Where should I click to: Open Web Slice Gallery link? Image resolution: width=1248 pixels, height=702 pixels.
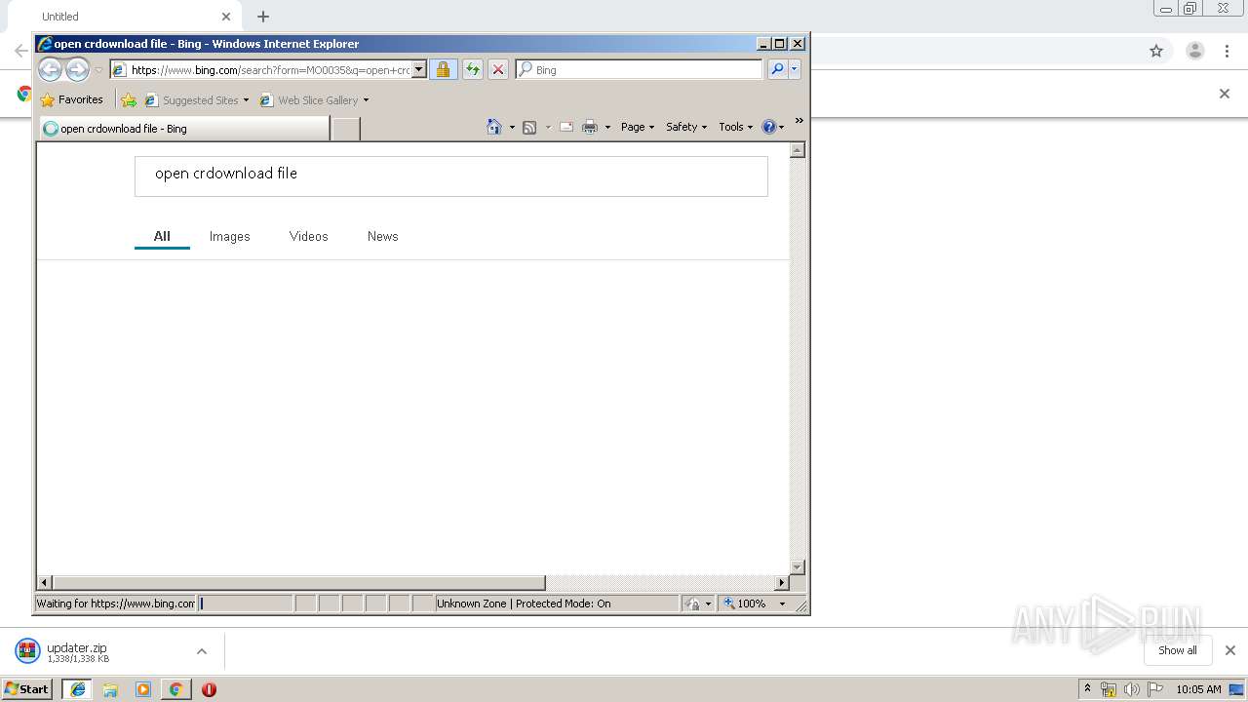309,99
